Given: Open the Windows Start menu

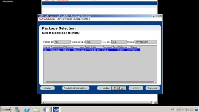Looking at the screenshot, I should pos(6,110).
